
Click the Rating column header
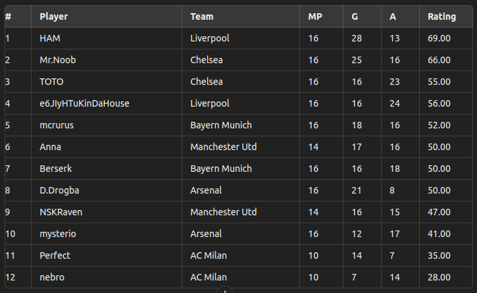445,16
